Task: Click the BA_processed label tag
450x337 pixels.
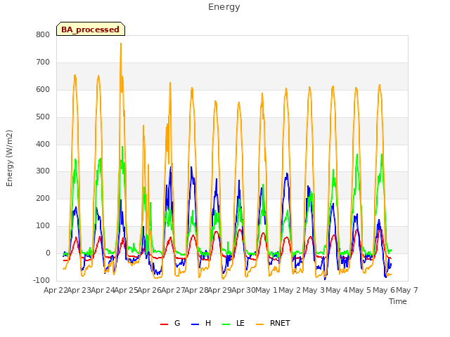Action: pos(91,29)
